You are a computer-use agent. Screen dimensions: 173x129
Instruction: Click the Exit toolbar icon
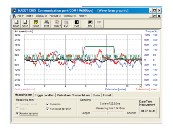[x=77, y=24]
